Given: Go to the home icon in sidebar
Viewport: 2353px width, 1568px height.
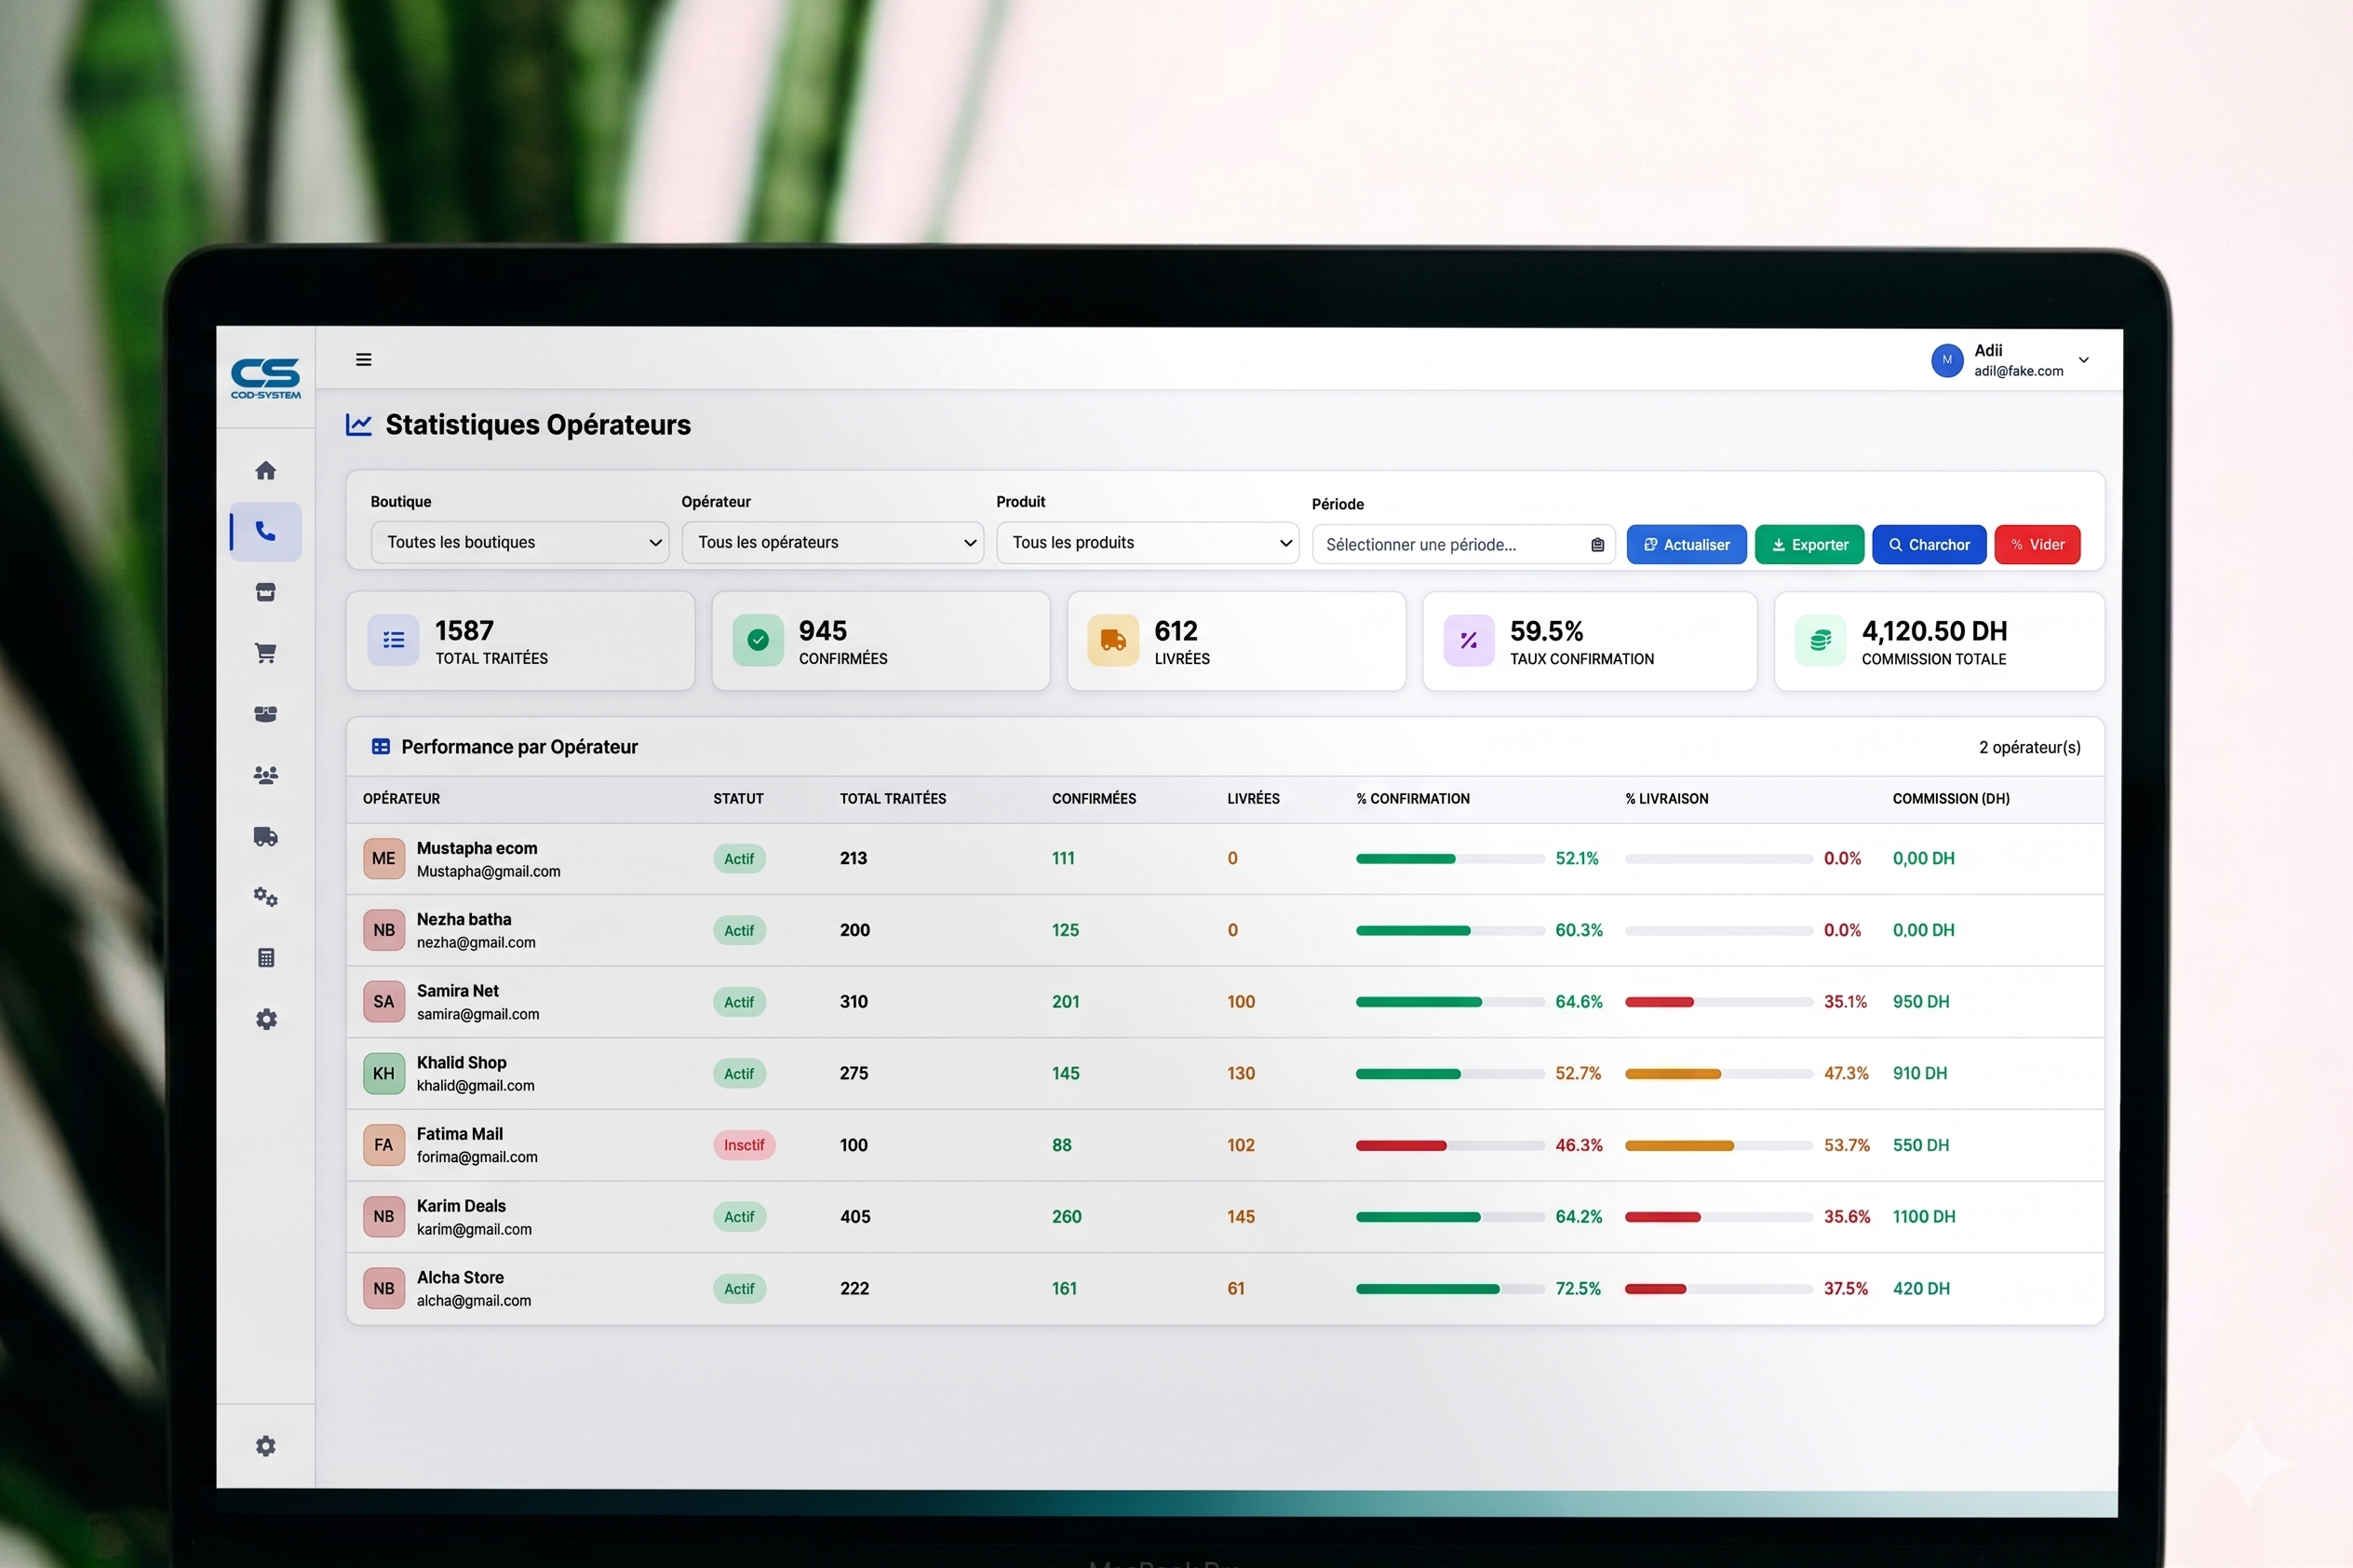Looking at the screenshot, I should coord(266,470).
